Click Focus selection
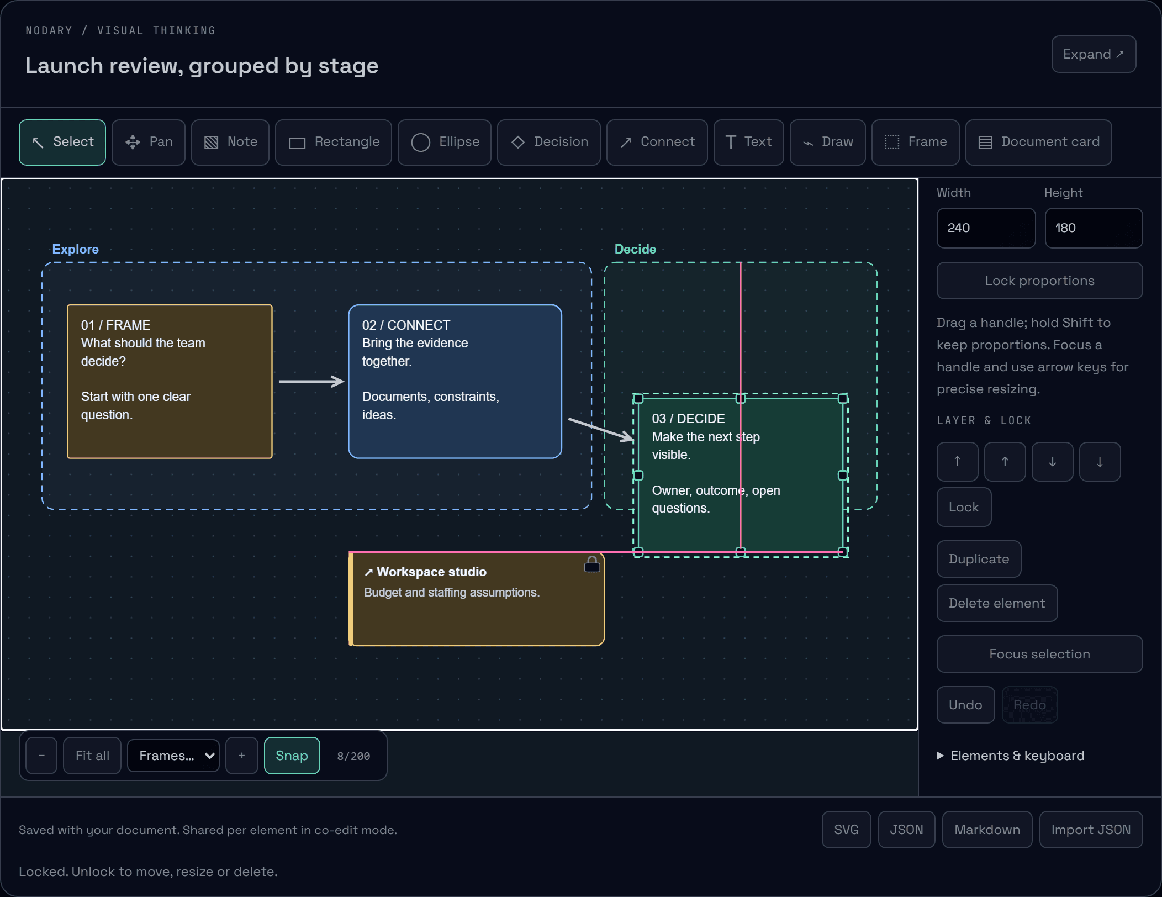 [1040, 654]
